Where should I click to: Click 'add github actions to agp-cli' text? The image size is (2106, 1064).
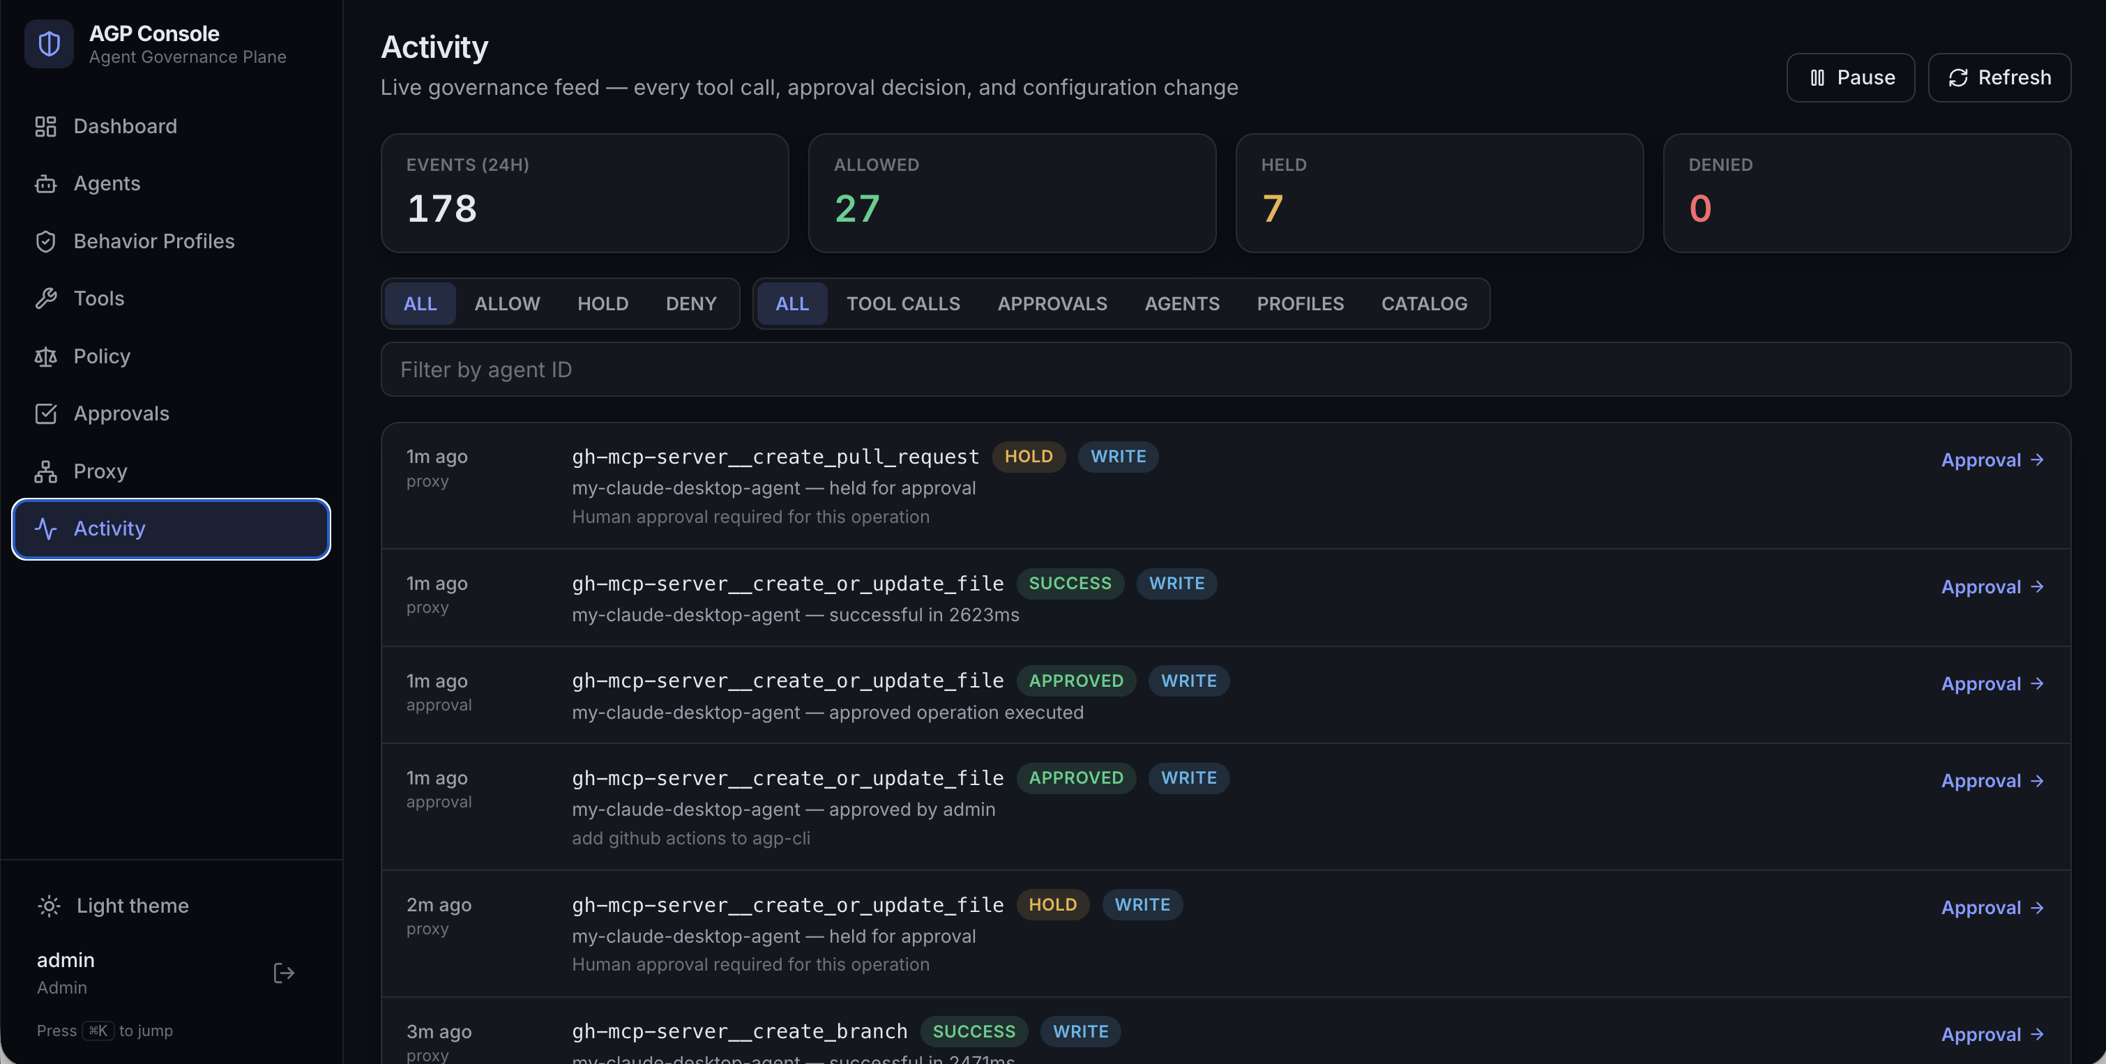691,839
